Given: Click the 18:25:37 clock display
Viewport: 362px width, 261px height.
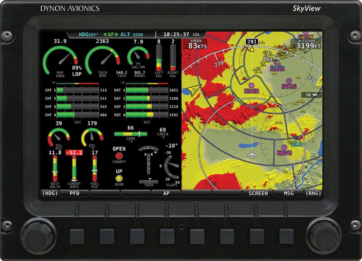Looking at the screenshot, I should (176, 35).
